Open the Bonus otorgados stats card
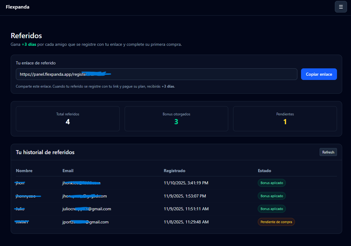 176,119
